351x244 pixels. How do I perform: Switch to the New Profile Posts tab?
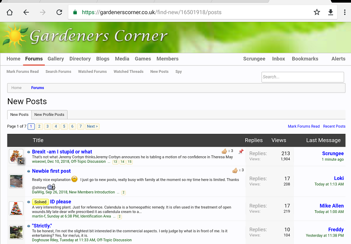click(49, 115)
